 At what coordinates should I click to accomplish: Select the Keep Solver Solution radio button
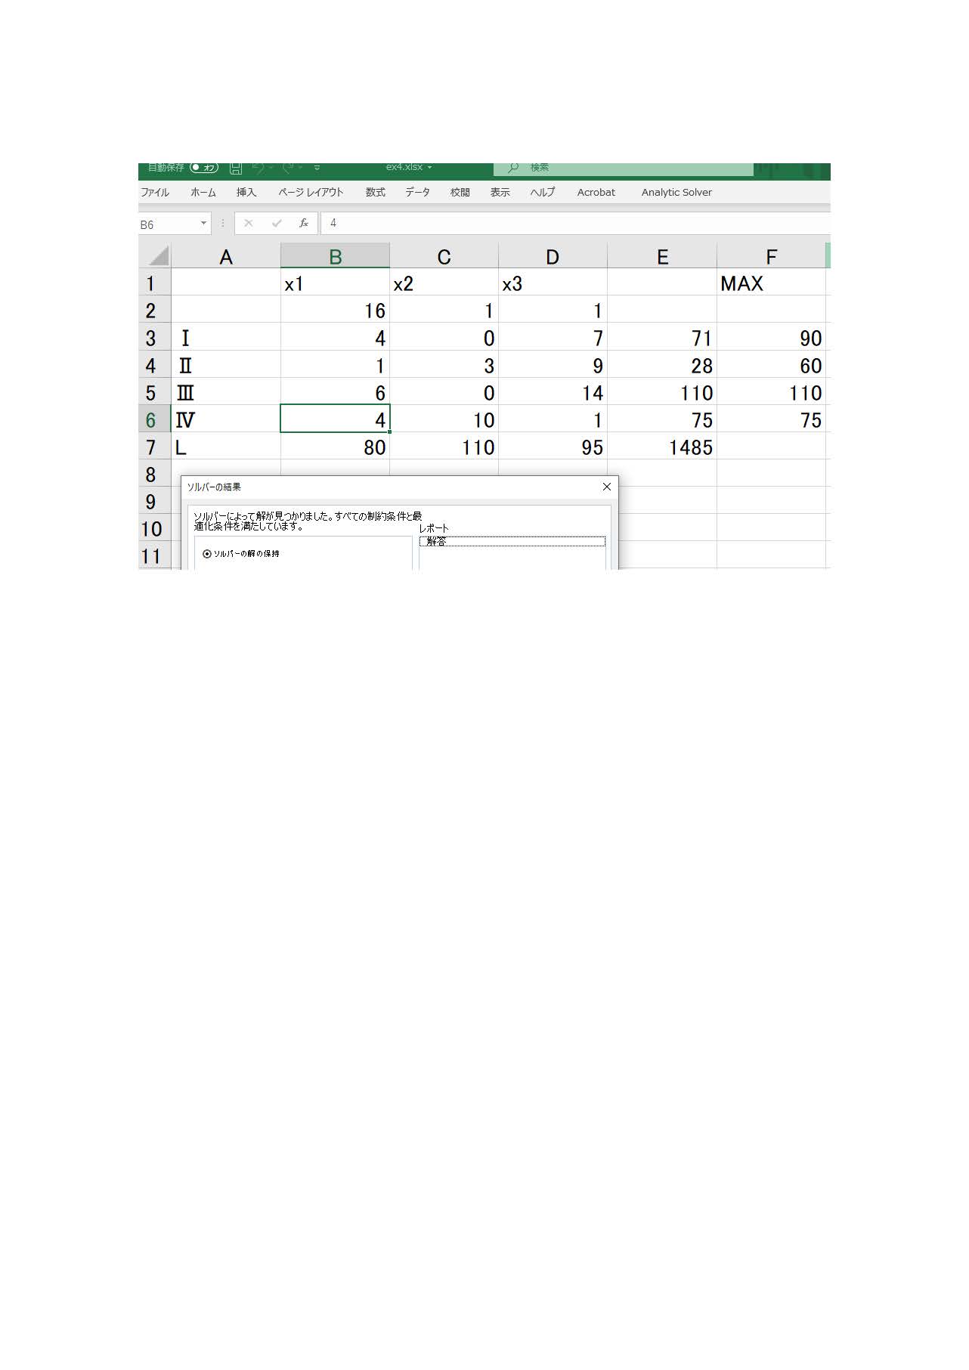pos(207,554)
